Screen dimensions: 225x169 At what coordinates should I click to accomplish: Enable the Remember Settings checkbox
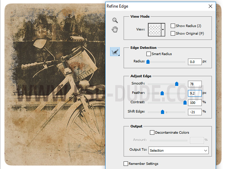tap(126, 163)
